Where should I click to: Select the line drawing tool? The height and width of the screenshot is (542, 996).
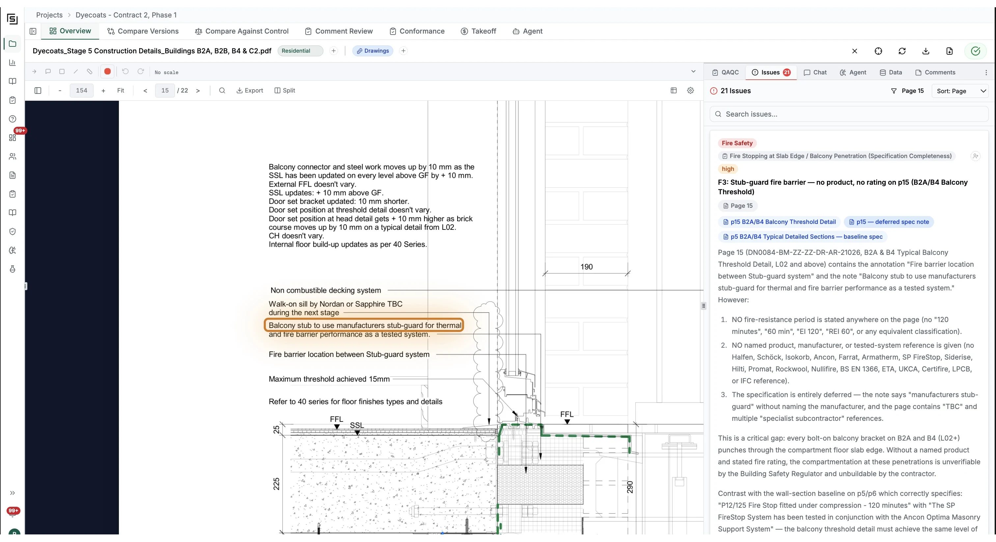(x=76, y=71)
